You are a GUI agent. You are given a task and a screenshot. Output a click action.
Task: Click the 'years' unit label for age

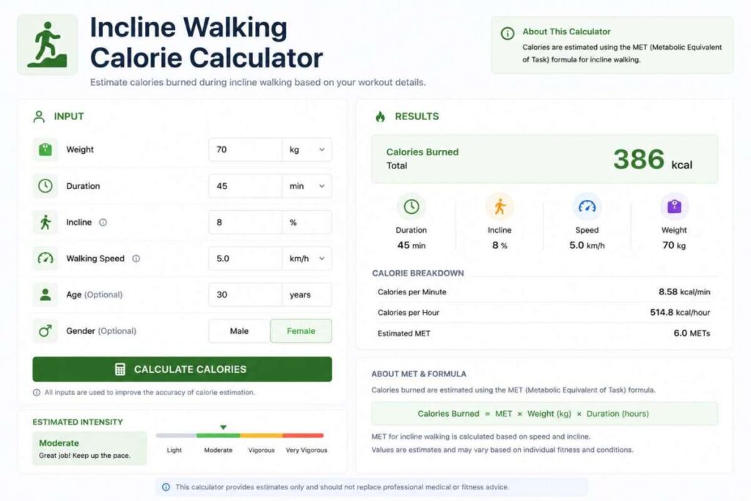300,294
